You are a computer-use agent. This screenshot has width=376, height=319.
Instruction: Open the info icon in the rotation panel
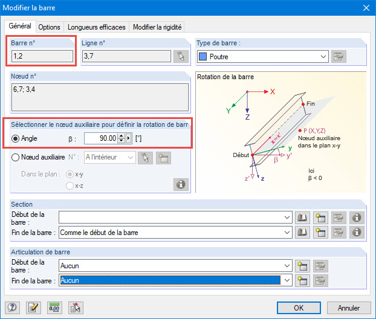[181, 184]
